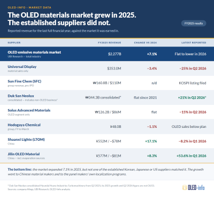Select the Shaanxi Lighte (LTOM) name
The image size is (214, 198).
[x=26, y=140]
